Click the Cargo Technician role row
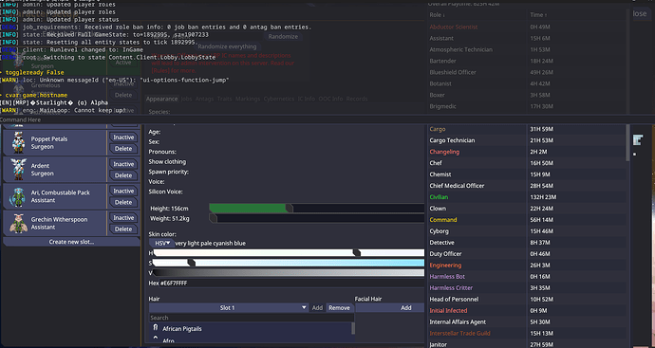 coord(526,140)
